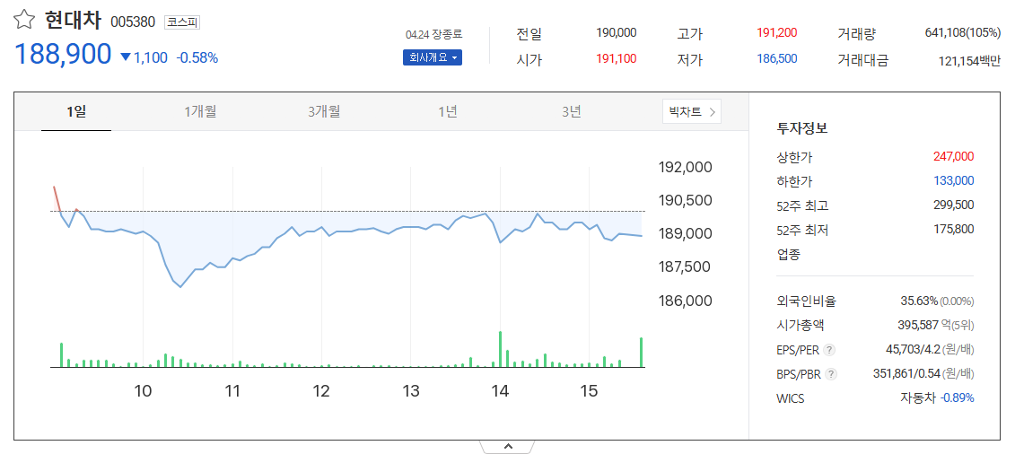Click the current price 188,900
1015x454 pixels.
pos(63,55)
